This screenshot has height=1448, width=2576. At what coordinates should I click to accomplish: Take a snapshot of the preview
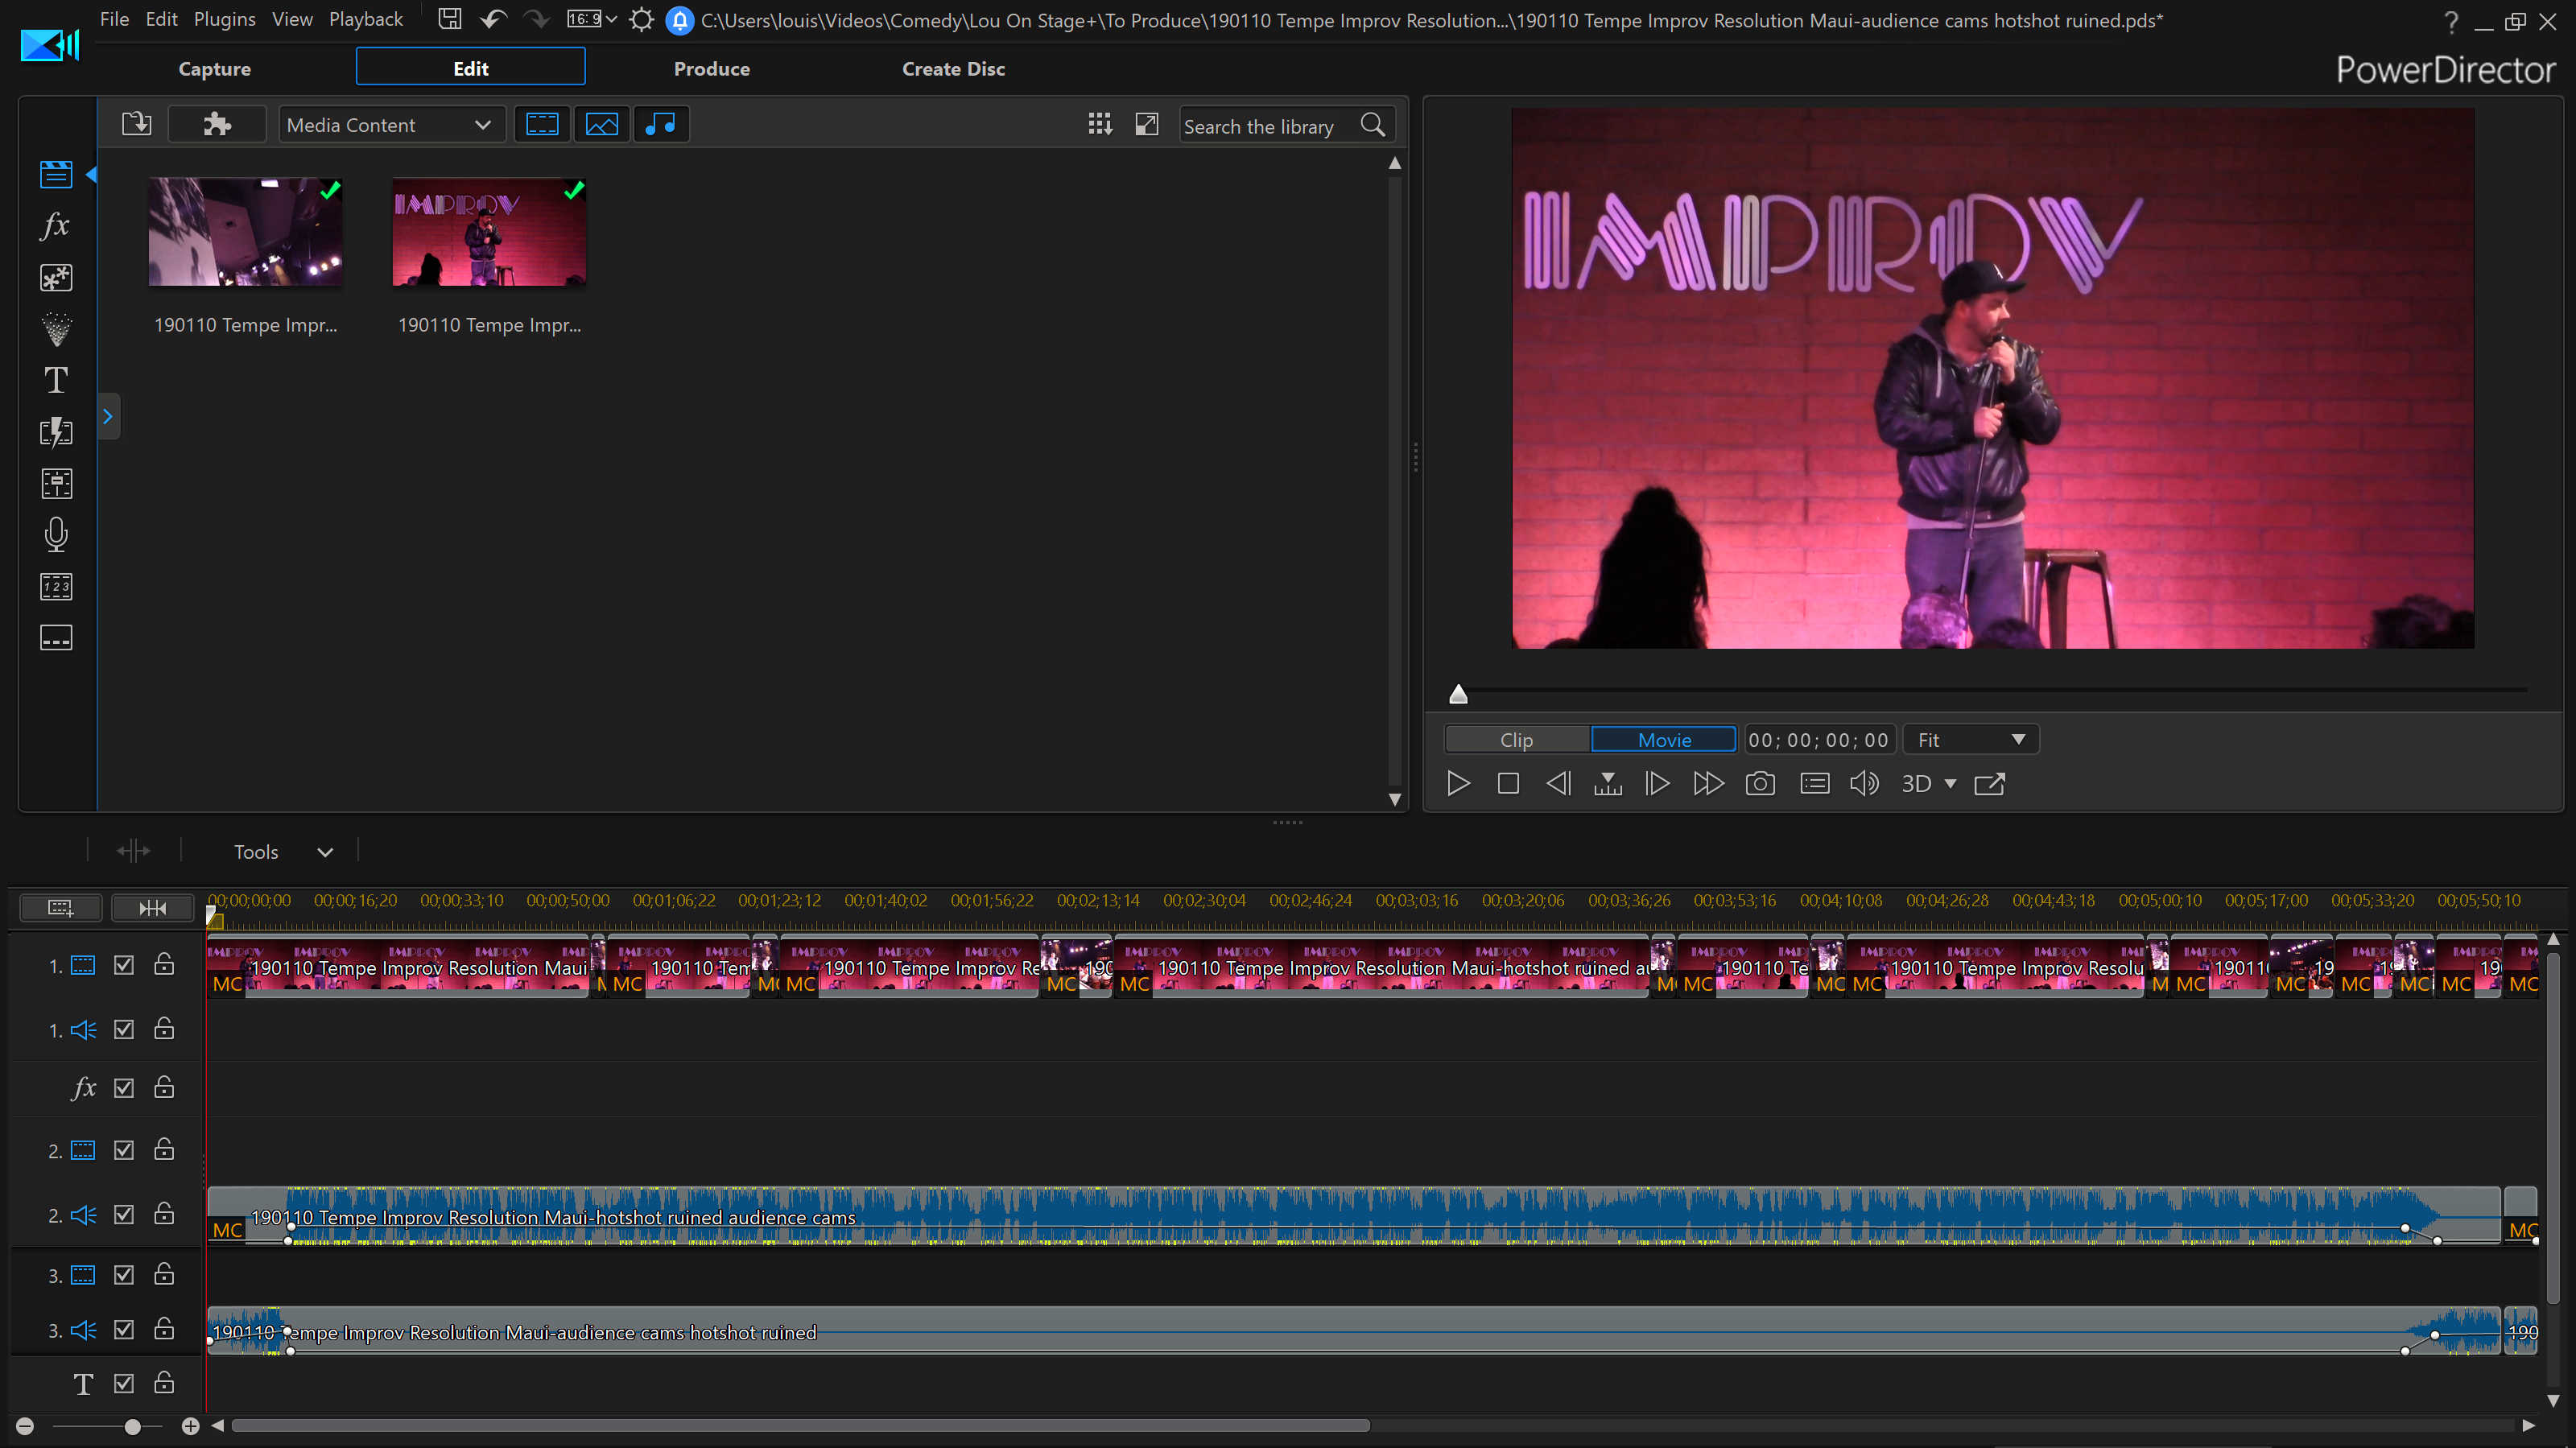click(x=1760, y=784)
